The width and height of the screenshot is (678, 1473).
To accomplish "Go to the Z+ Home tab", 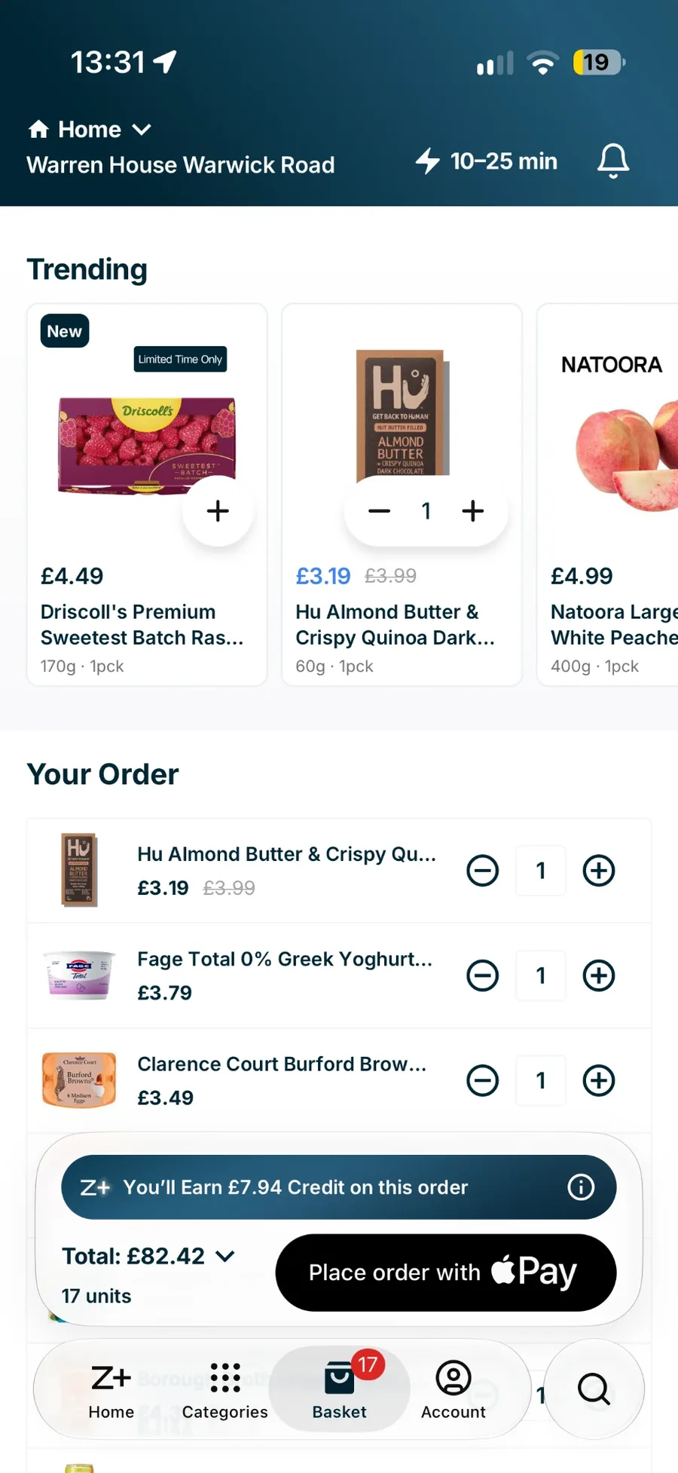I will click(x=111, y=1390).
